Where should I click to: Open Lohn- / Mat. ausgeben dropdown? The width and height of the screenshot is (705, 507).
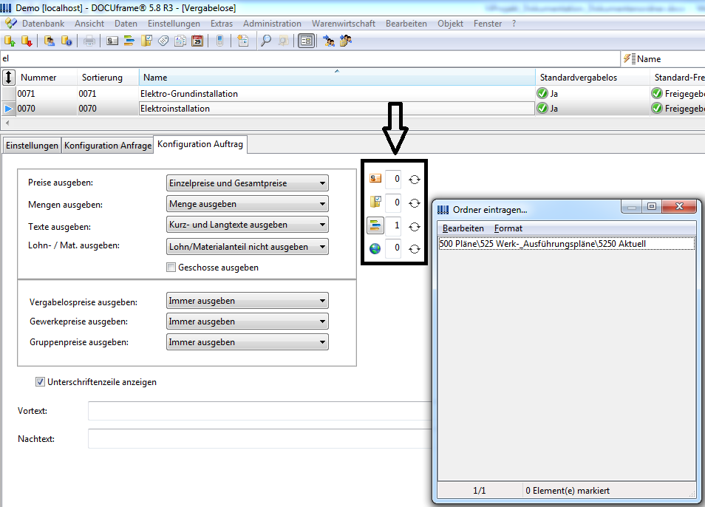click(x=248, y=246)
